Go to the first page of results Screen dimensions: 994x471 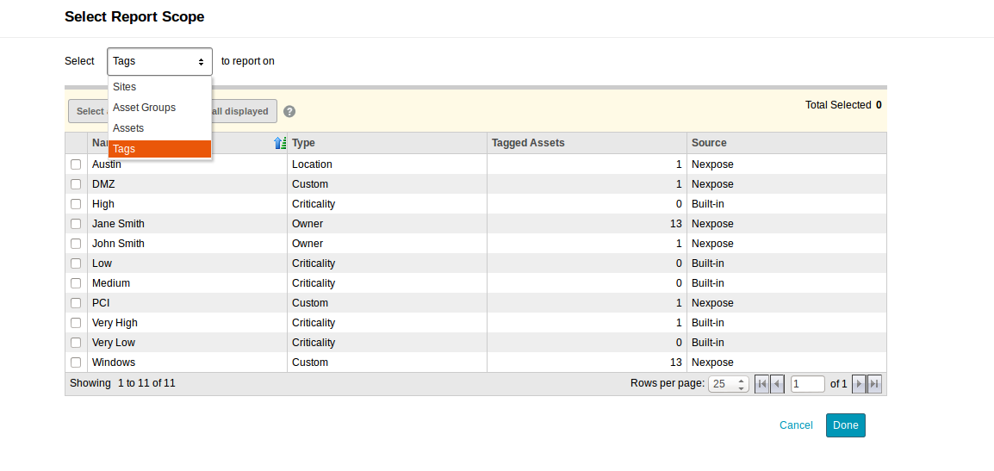point(761,384)
